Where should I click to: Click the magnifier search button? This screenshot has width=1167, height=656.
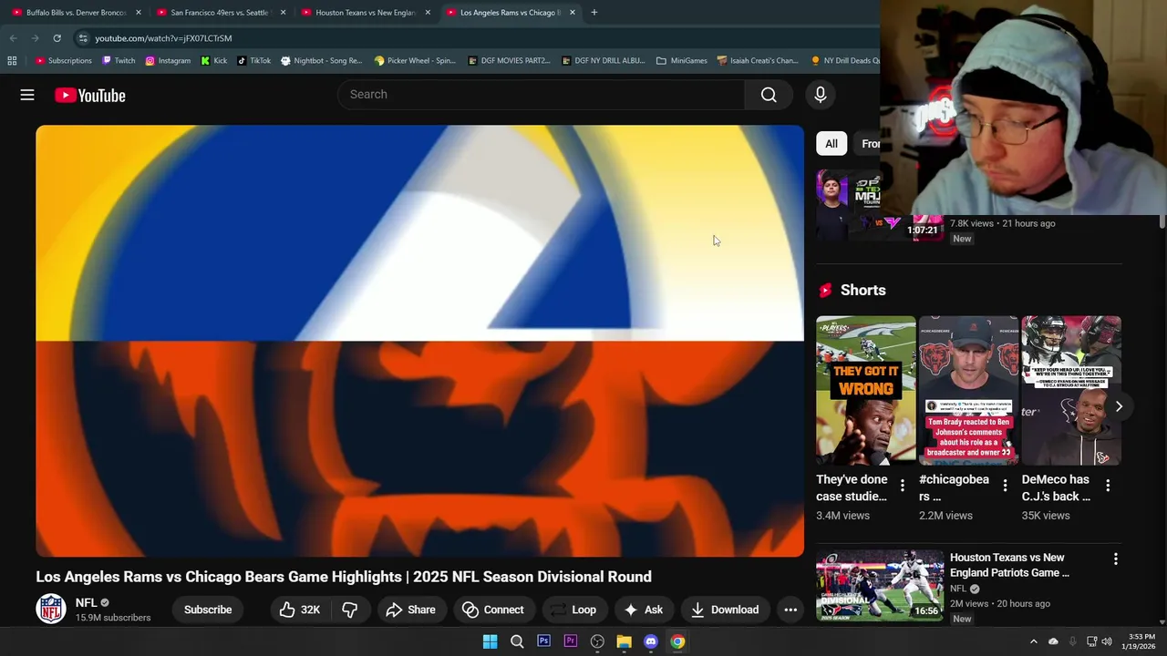click(769, 95)
